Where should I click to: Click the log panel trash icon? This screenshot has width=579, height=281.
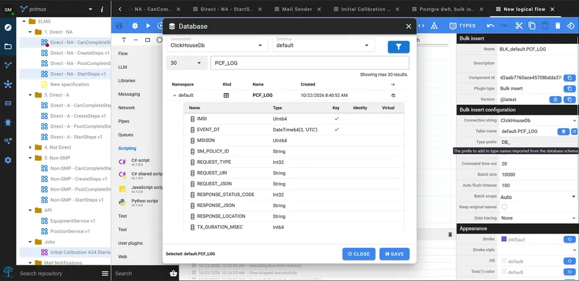[450, 235]
